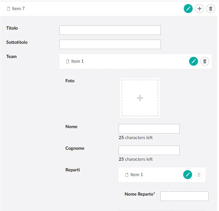Screen dimensions: 219x211
Task: Click the Team property label
Action: point(12,57)
